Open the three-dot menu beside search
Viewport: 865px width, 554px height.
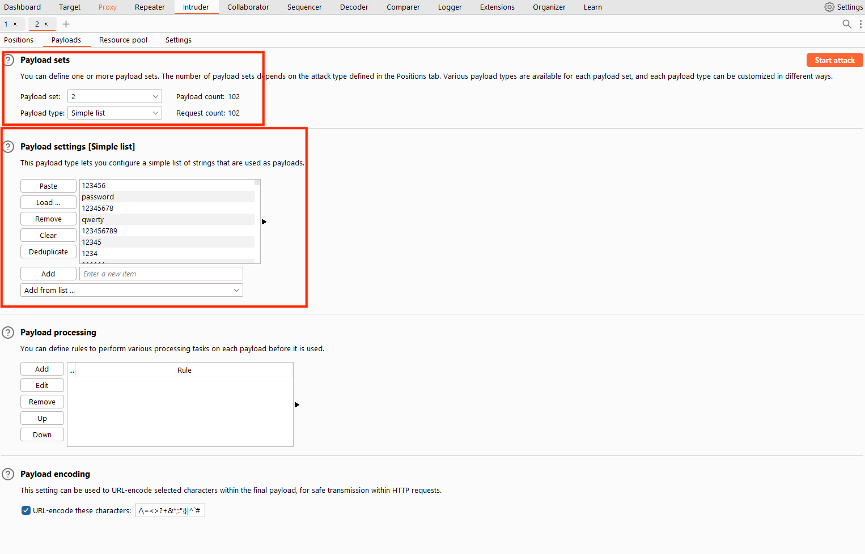[860, 24]
